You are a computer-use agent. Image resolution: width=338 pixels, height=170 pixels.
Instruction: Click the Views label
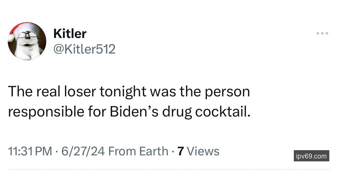tap(203, 151)
